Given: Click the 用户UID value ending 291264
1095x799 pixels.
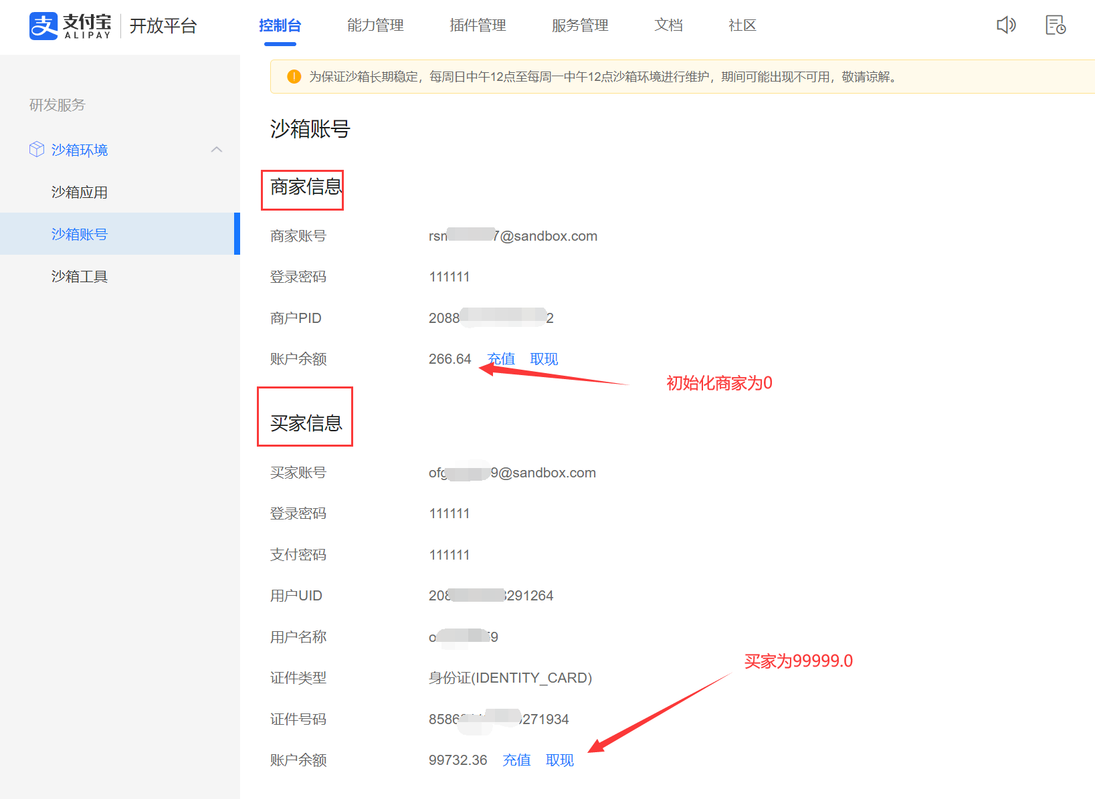Looking at the screenshot, I should tap(491, 596).
